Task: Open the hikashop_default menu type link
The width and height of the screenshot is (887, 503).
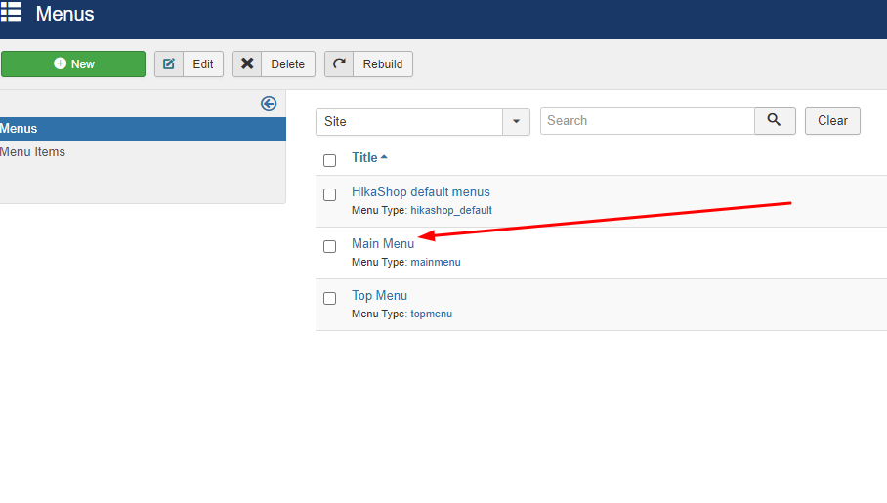Action: [451, 211]
